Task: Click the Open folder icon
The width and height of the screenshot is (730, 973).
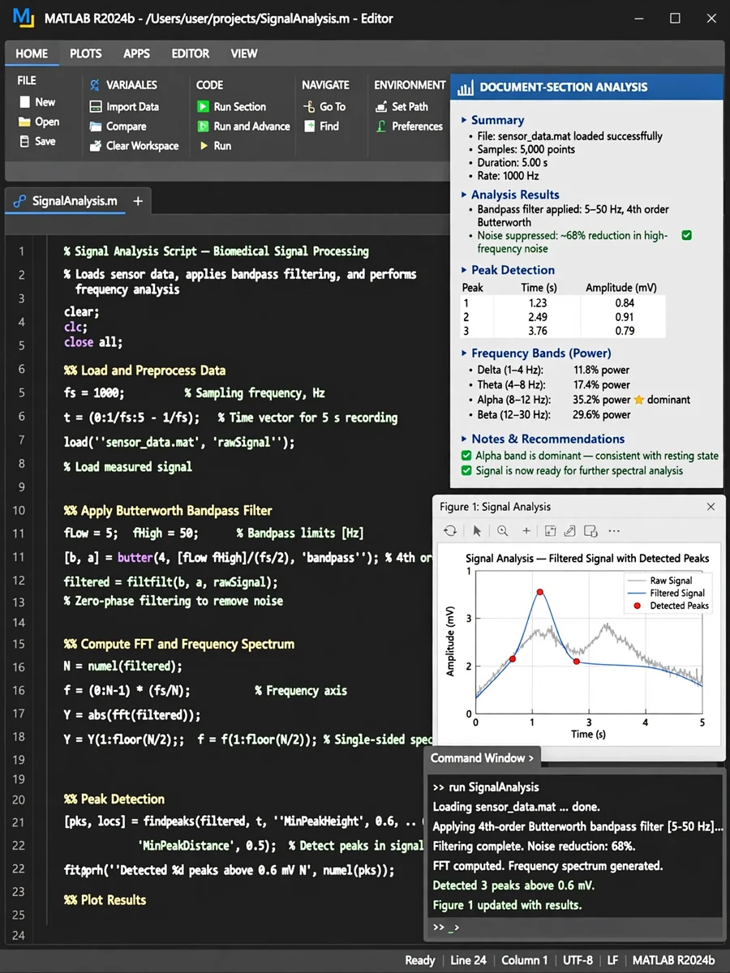Action: pyautogui.click(x=24, y=122)
